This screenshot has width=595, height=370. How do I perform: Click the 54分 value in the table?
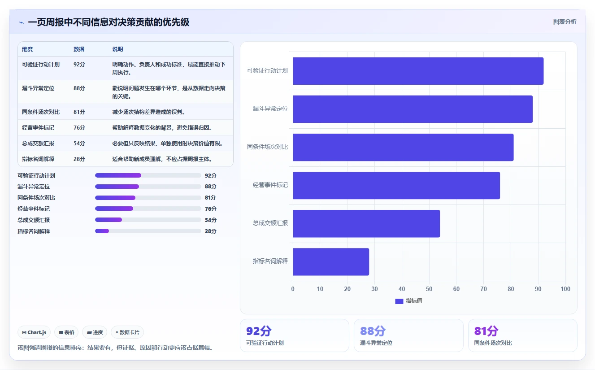(x=79, y=144)
